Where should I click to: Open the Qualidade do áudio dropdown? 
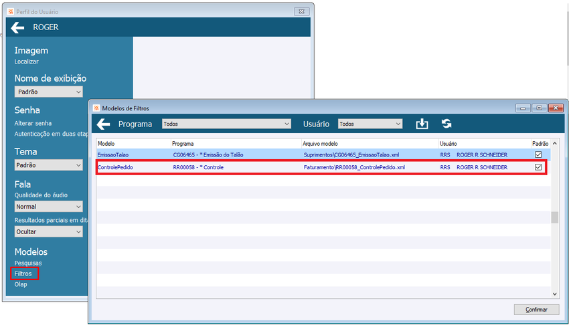click(x=49, y=207)
